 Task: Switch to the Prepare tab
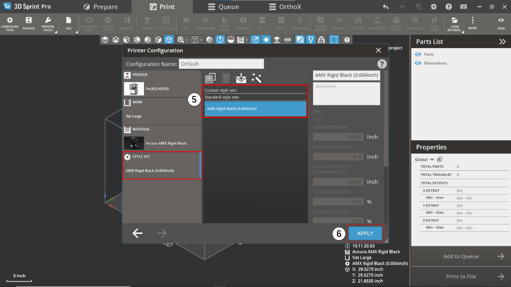click(x=101, y=7)
